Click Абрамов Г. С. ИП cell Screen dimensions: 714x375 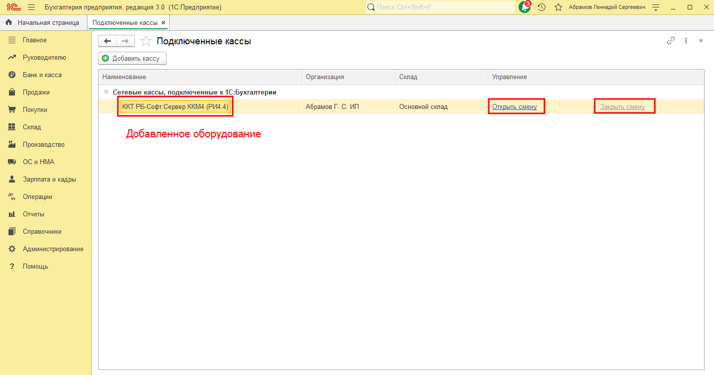click(348, 106)
